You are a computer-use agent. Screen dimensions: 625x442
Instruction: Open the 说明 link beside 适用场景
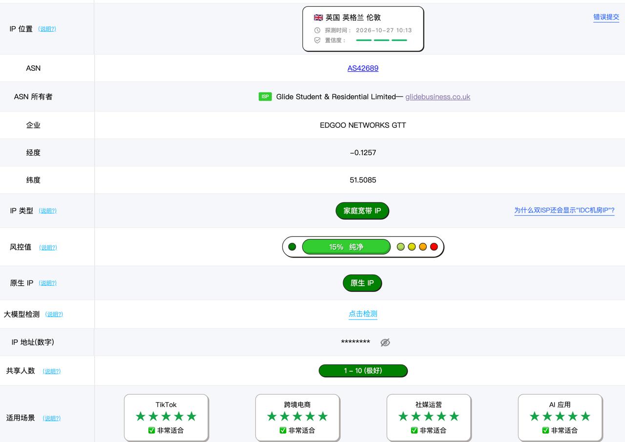coord(52,418)
